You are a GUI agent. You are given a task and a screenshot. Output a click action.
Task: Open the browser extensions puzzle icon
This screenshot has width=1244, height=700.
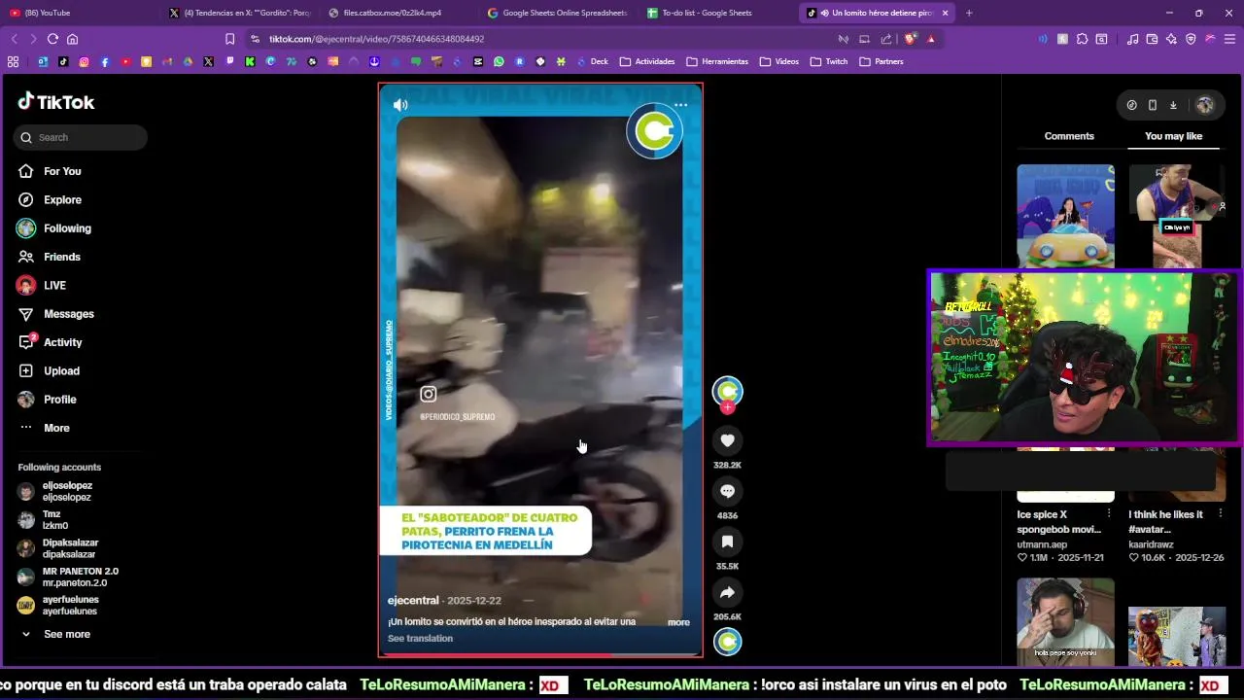(1082, 39)
